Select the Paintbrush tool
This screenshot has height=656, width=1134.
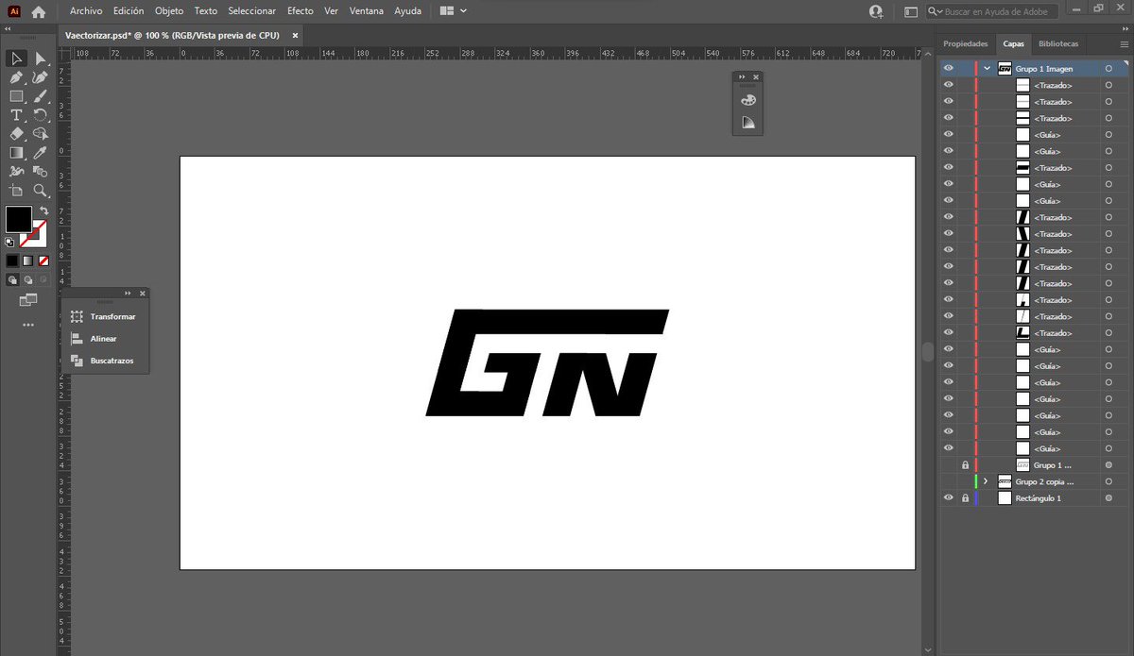pos(41,96)
